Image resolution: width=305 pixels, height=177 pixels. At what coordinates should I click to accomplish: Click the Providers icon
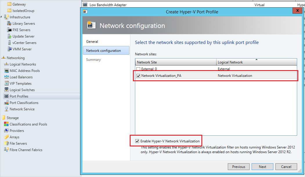(x=6, y=130)
